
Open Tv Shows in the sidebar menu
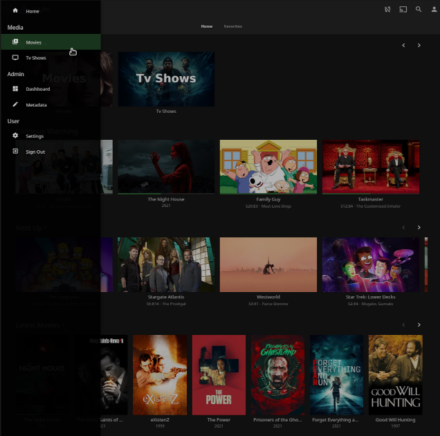click(36, 58)
